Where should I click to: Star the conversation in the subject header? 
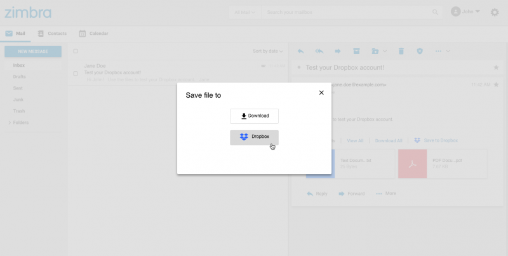click(x=496, y=67)
